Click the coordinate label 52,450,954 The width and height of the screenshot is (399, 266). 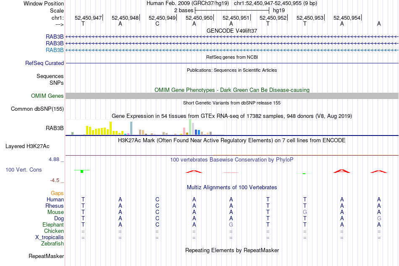(x=347, y=18)
